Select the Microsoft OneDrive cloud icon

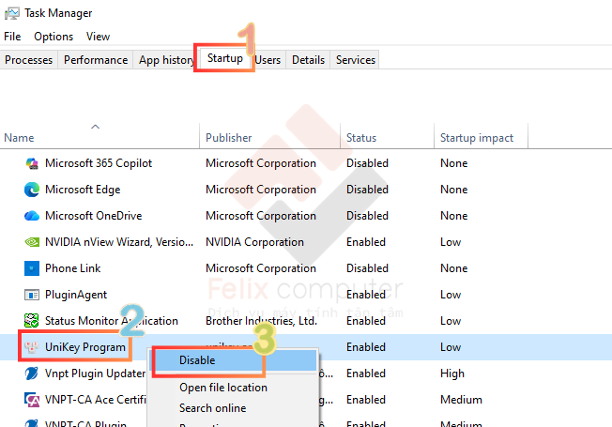coord(32,216)
